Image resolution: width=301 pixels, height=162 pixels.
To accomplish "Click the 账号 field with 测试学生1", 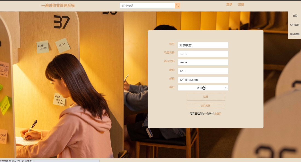I will tap(203, 45).
